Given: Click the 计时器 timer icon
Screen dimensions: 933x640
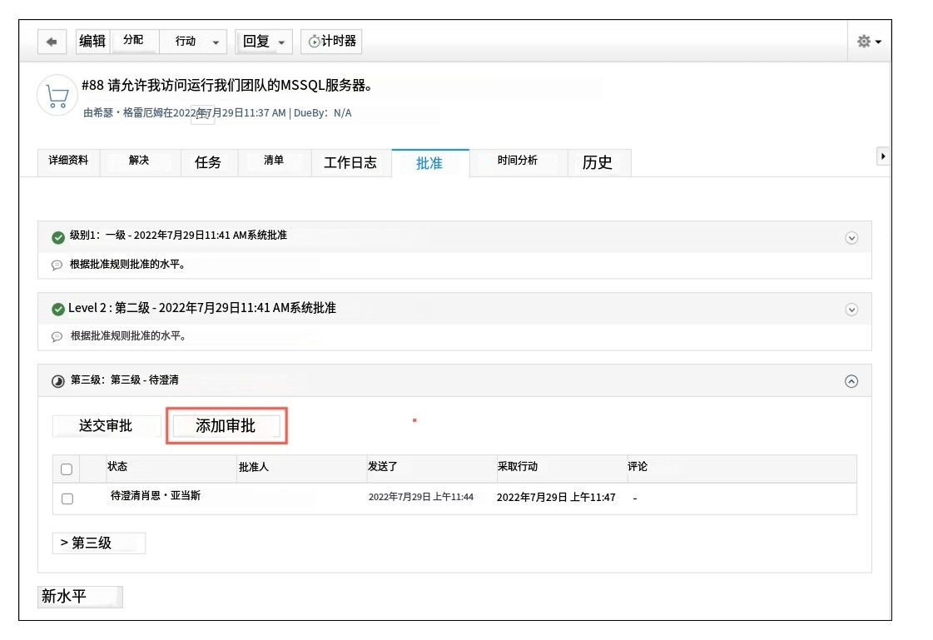Looking at the screenshot, I should pos(315,42).
